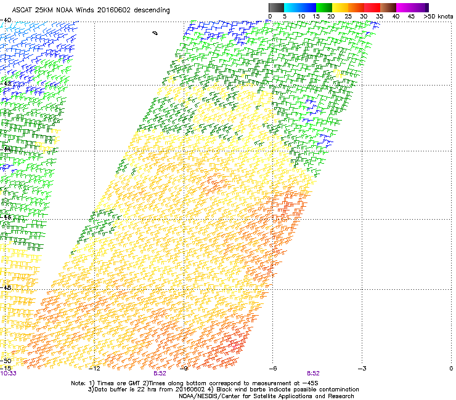Click the purple '10:33' swath time label
Viewport: 456px width, 400px height.
8,374
